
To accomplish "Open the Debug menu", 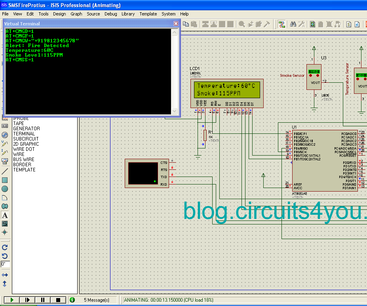I will (x=110, y=14).
